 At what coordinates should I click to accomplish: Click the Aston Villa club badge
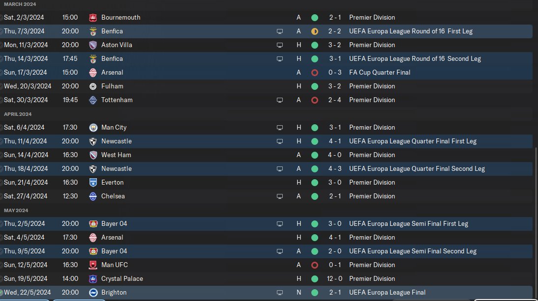[93, 45]
